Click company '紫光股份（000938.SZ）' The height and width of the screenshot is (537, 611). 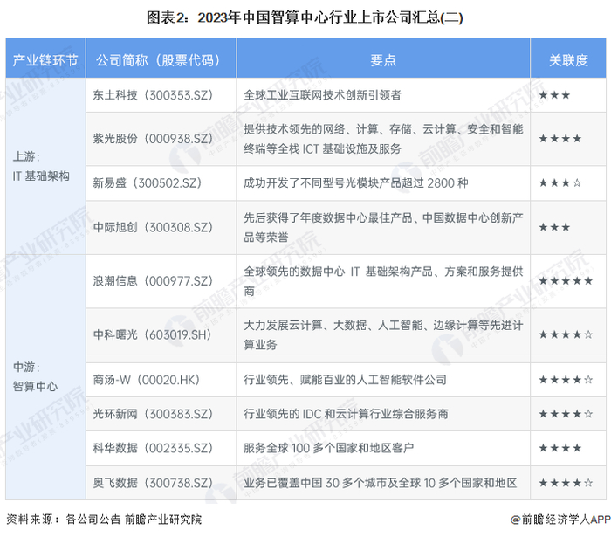tap(153, 139)
